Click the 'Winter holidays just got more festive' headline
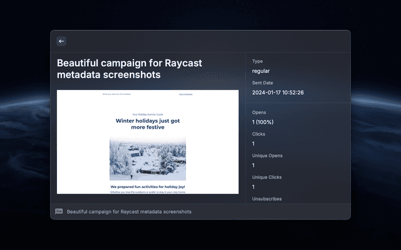 pyautogui.click(x=148, y=123)
